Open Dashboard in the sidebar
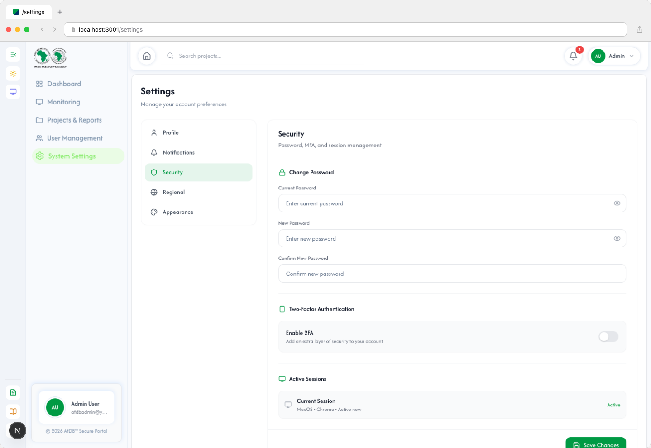The image size is (651, 448). [78, 84]
